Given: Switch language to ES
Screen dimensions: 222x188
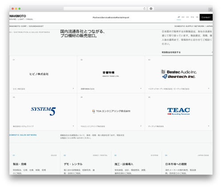Looking at the screenshot, I should [187, 17].
